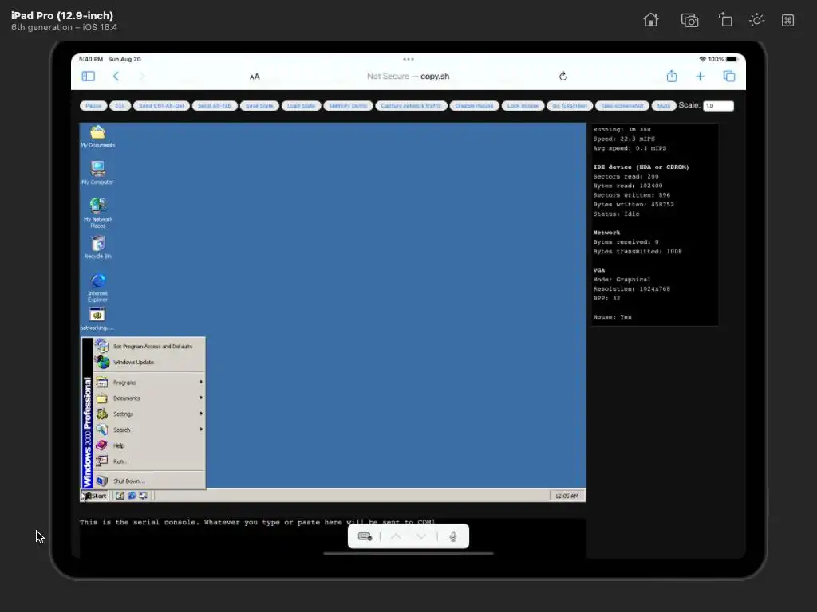The height and width of the screenshot is (612, 817).
Task: Click the Windows Start button
Action: pos(94,496)
